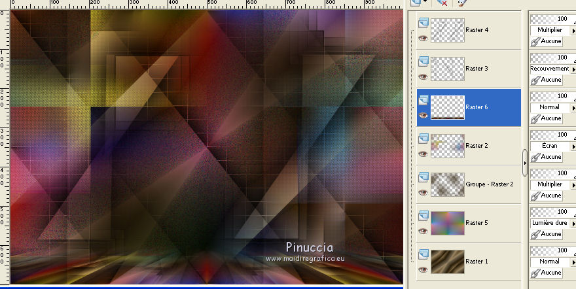Click the opacity slider of Raster 1
The image size is (576, 289).
[x=553, y=250]
